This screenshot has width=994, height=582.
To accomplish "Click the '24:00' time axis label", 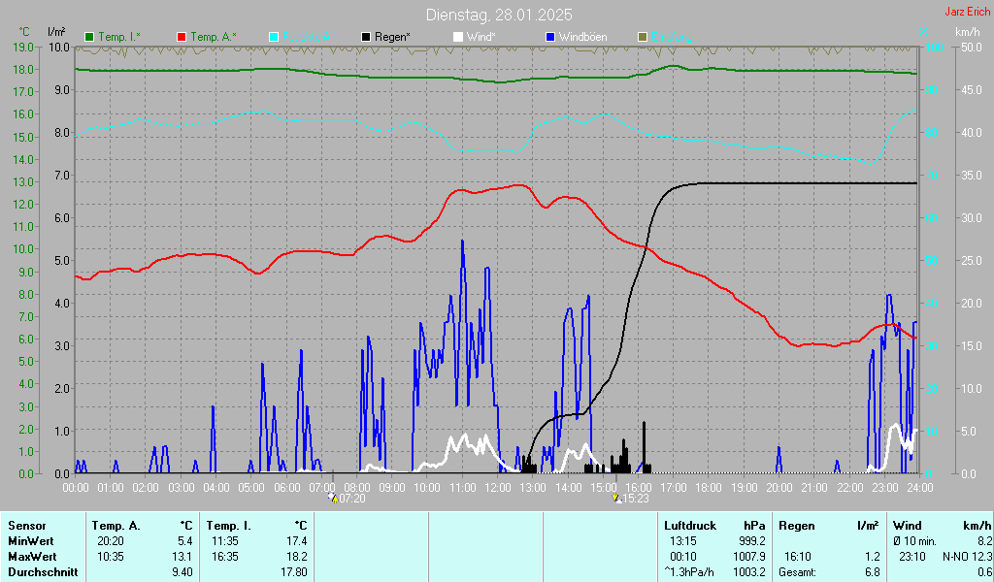I will coord(920,488).
